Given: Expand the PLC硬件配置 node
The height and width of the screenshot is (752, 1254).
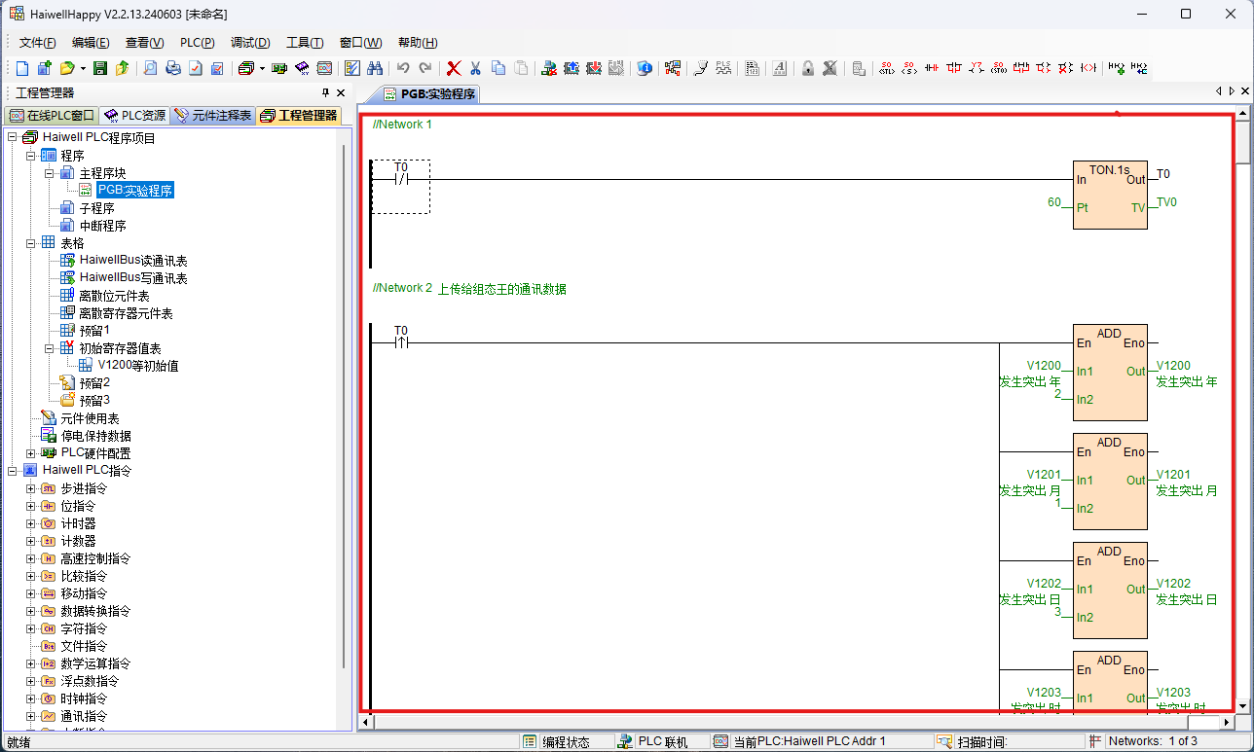Looking at the screenshot, I should (x=30, y=453).
